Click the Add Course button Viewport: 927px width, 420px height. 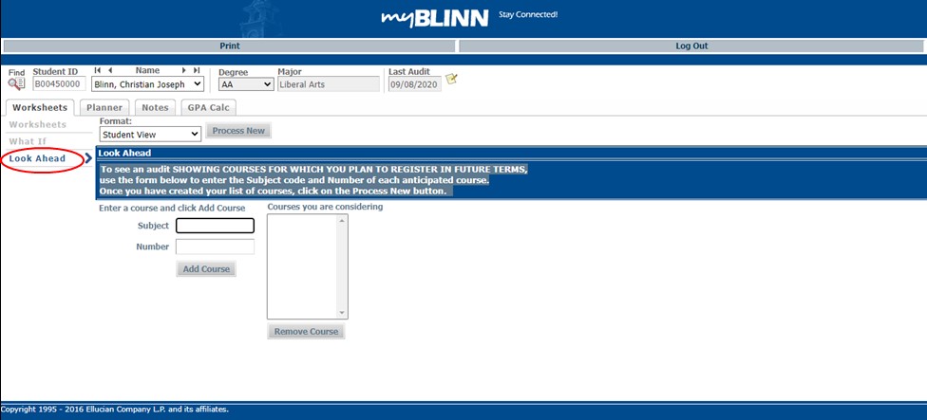[x=206, y=269]
